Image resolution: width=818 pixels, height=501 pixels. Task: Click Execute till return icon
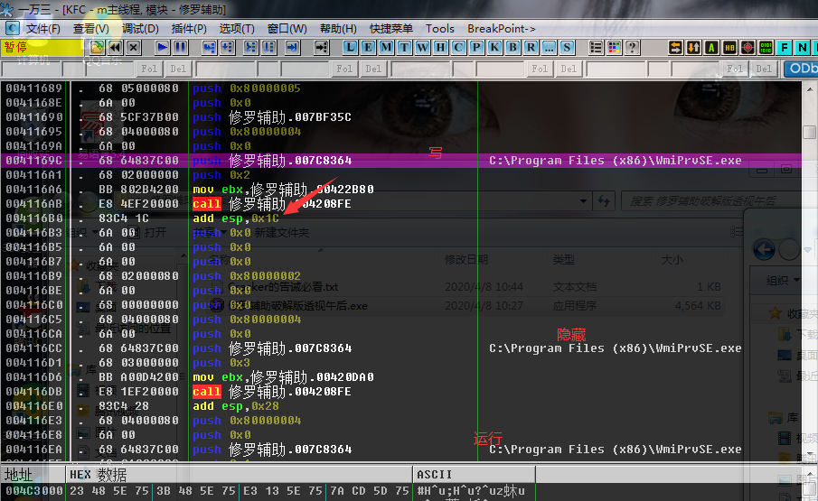point(293,48)
